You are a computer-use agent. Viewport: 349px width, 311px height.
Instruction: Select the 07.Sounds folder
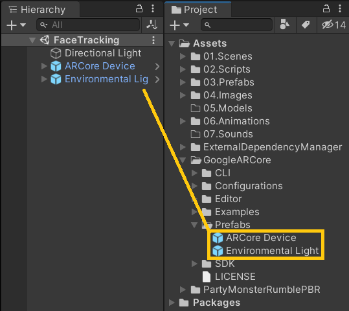(228, 134)
